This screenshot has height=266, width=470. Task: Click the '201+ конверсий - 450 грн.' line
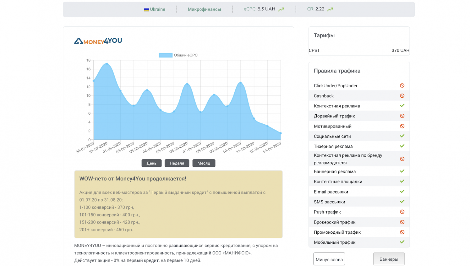[106, 230]
